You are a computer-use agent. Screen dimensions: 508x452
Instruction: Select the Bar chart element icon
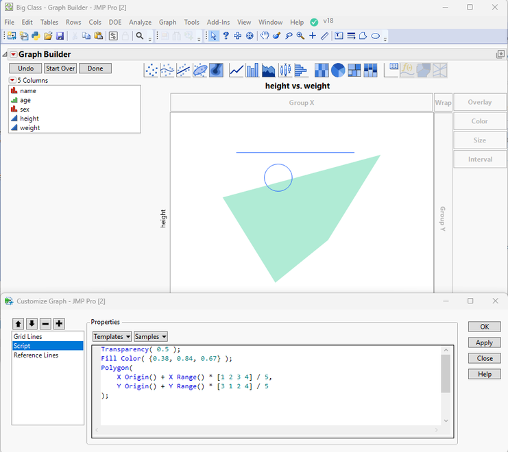252,70
